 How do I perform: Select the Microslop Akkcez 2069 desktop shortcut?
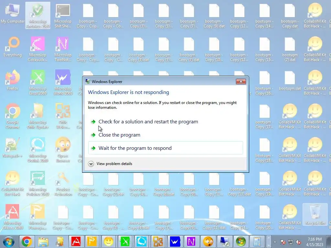tap(13, 217)
